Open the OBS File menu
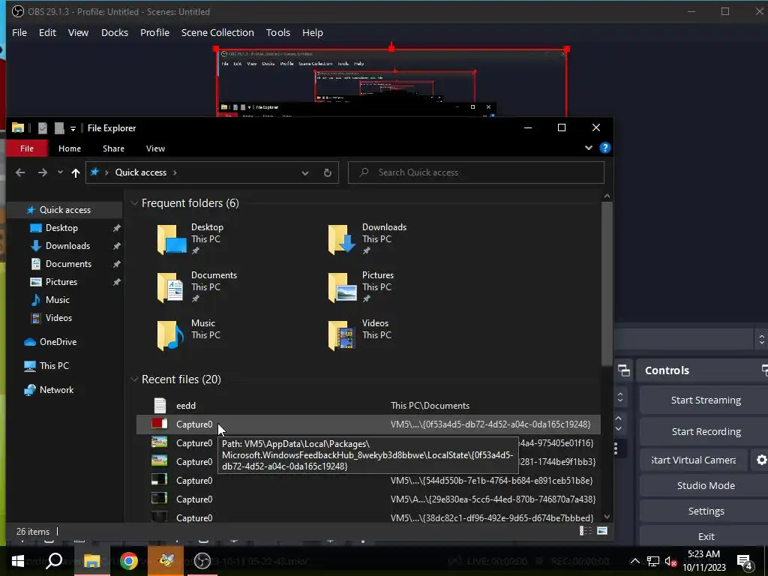This screenshot has height=576, width=768. click(x=19, y=32)
